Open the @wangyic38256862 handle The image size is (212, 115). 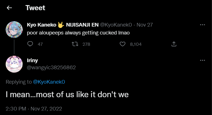click(x=51, y=67)
